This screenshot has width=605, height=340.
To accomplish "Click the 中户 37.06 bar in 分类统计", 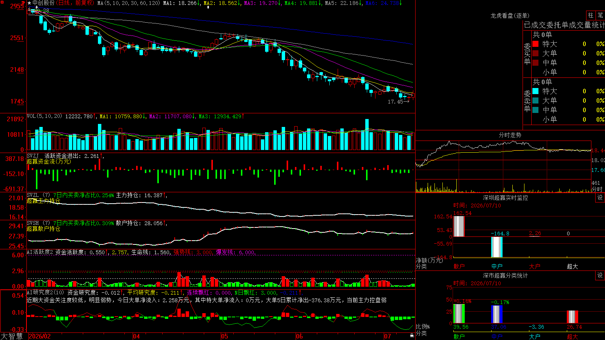I will point(497,314).
